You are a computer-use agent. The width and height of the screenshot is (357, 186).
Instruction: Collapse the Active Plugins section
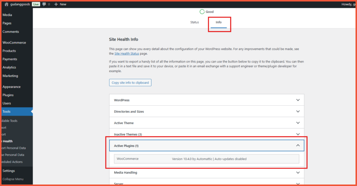pos(206,145)
